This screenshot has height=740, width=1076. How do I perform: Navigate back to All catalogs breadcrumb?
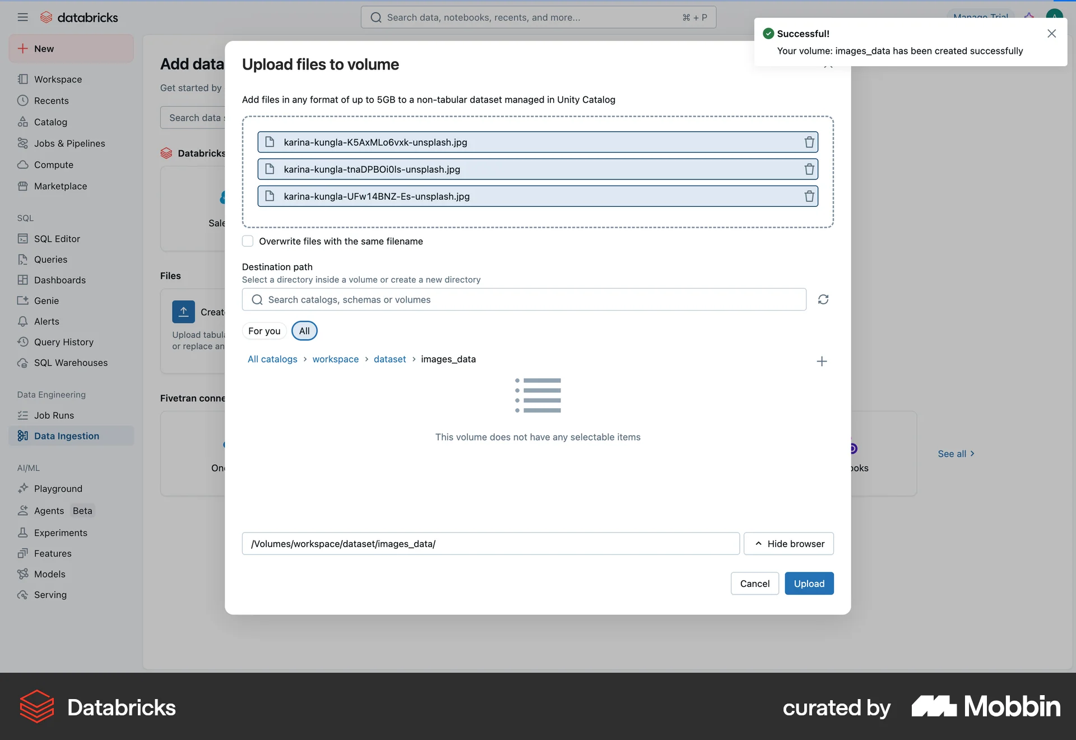[x=272, y=359]
